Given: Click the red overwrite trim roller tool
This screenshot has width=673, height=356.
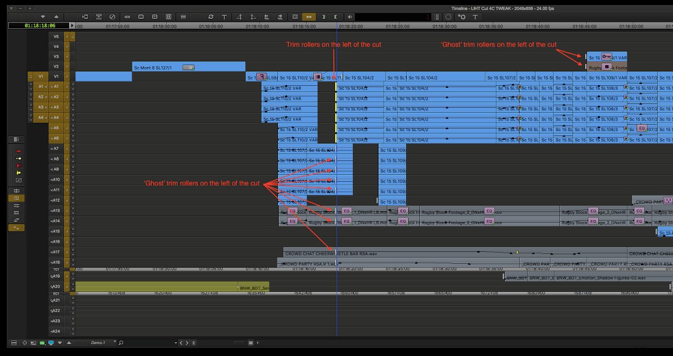Looking at the screenshot, I should (x=18, y=165).
